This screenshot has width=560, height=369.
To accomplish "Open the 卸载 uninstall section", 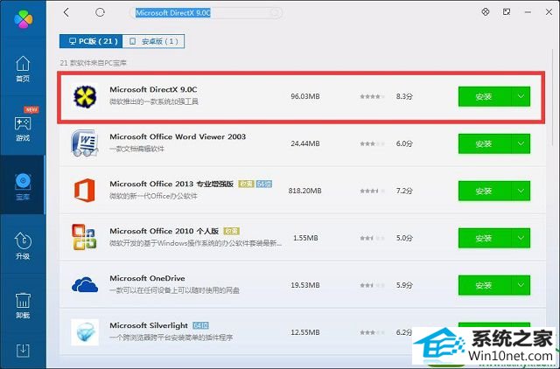I will point(23,305).
